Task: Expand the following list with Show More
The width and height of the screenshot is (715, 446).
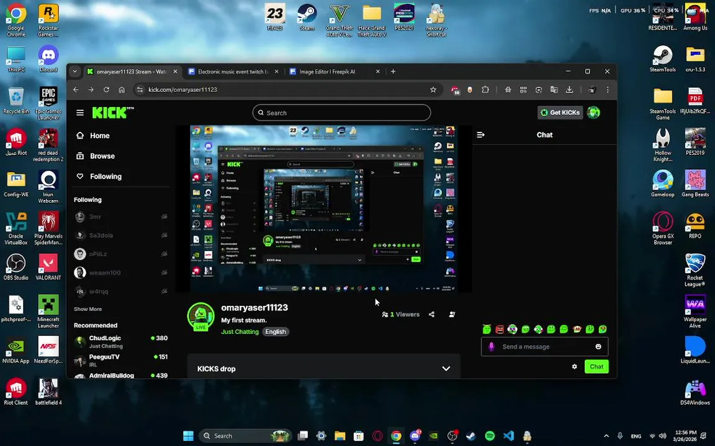Action: click(88, 309)
